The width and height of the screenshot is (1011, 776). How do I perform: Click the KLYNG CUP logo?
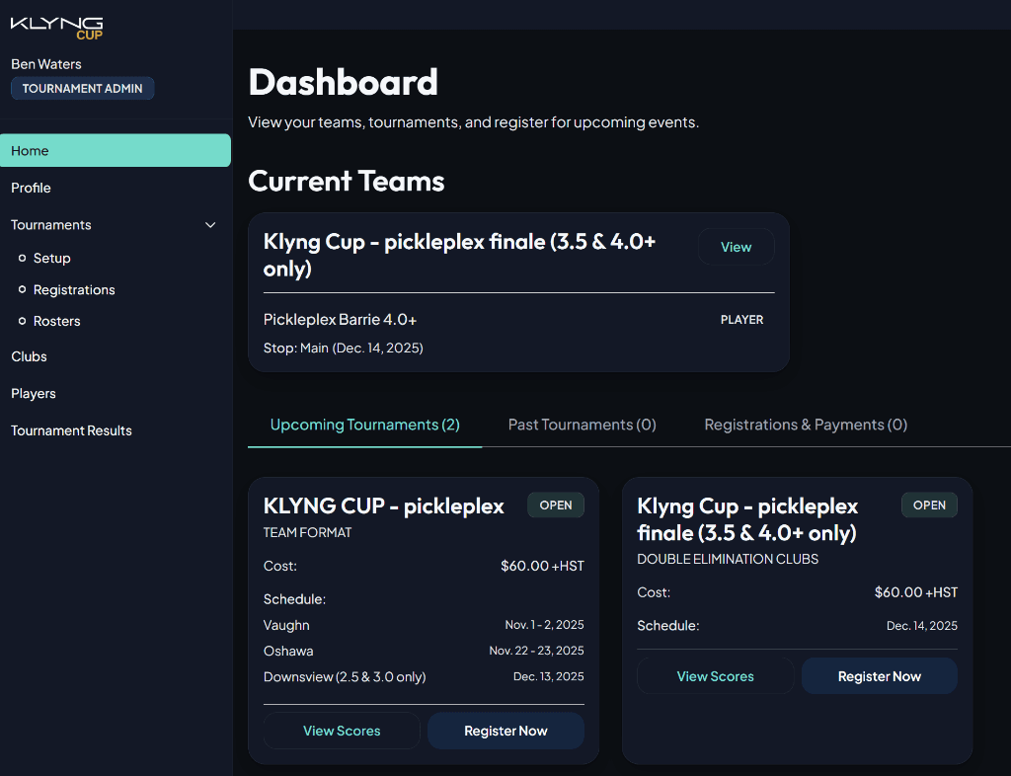coord(56,27)
